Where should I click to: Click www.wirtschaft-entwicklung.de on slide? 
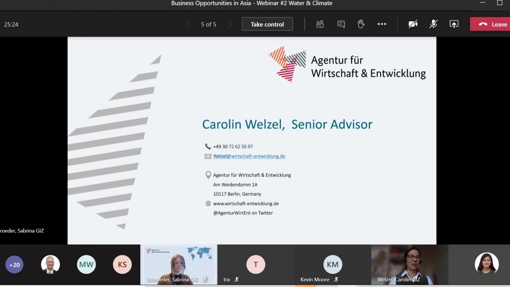[x=246, y=203]
